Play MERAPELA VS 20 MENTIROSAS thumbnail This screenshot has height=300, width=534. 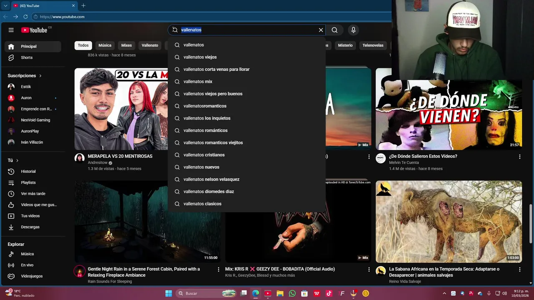click(x=121, y=109)
